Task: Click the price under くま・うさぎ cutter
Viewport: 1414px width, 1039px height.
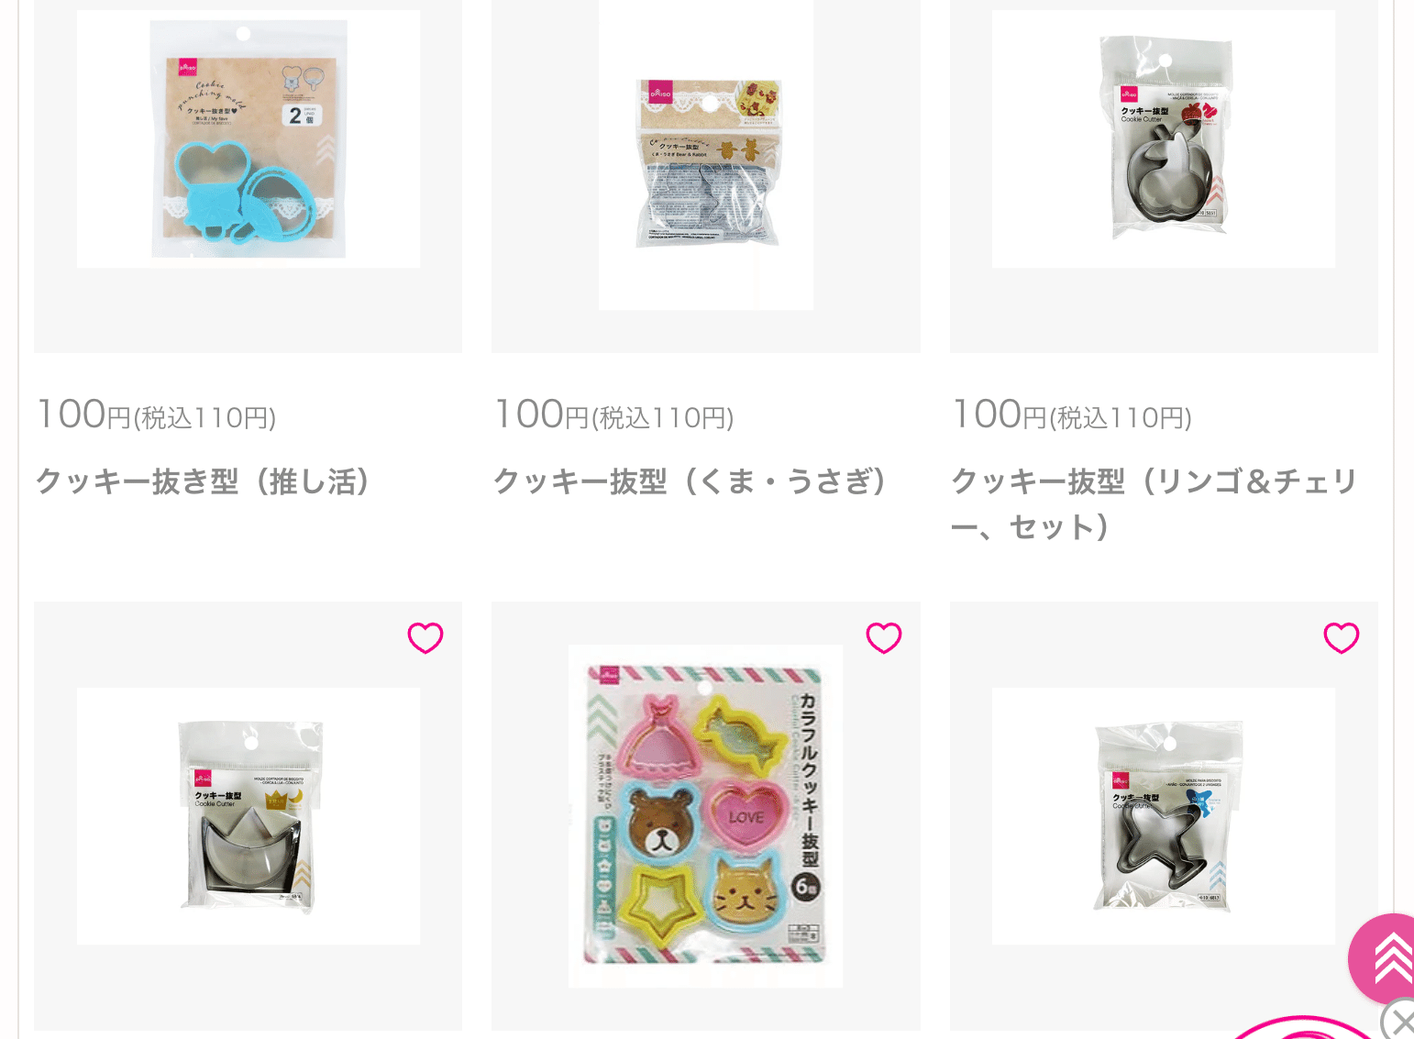Action: (x=613, y=414)
